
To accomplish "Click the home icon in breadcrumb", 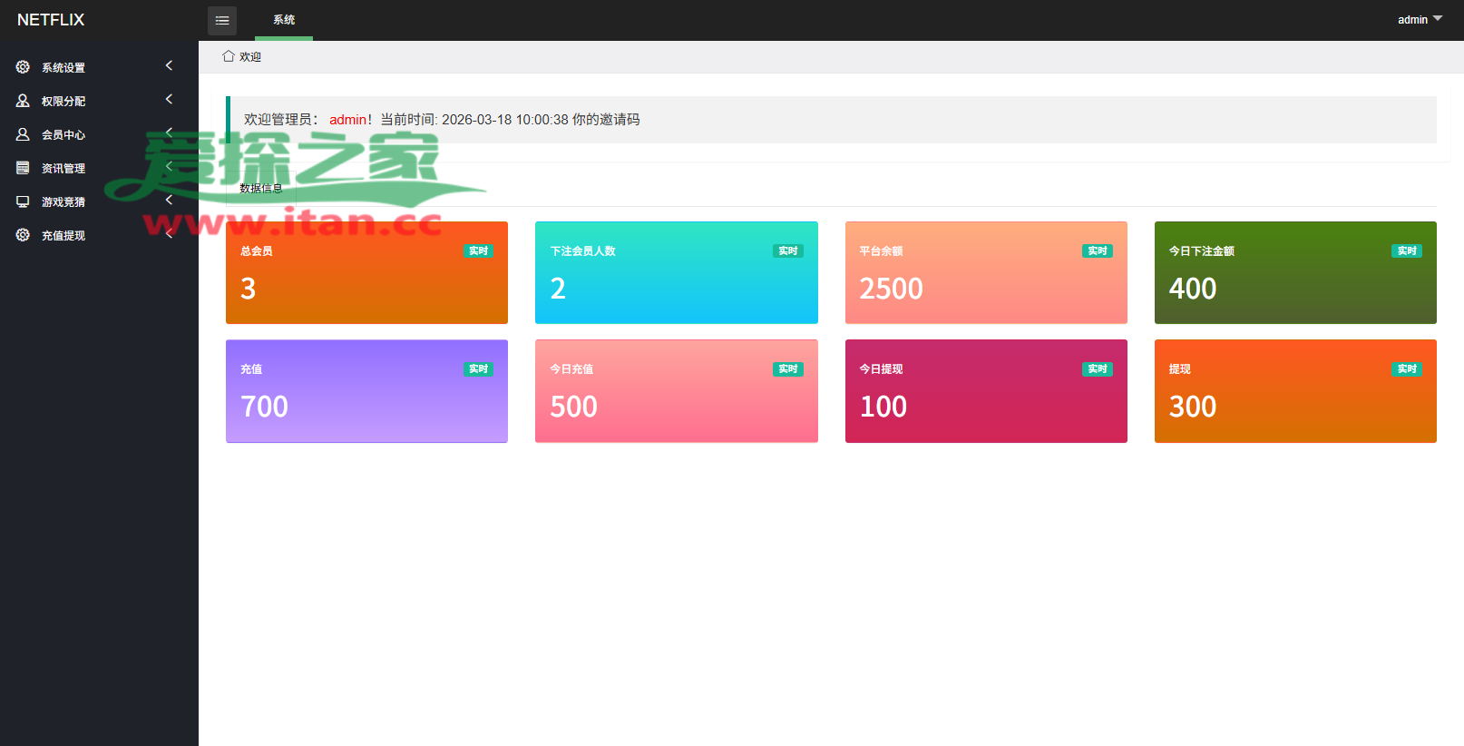I will pos(229,56).
